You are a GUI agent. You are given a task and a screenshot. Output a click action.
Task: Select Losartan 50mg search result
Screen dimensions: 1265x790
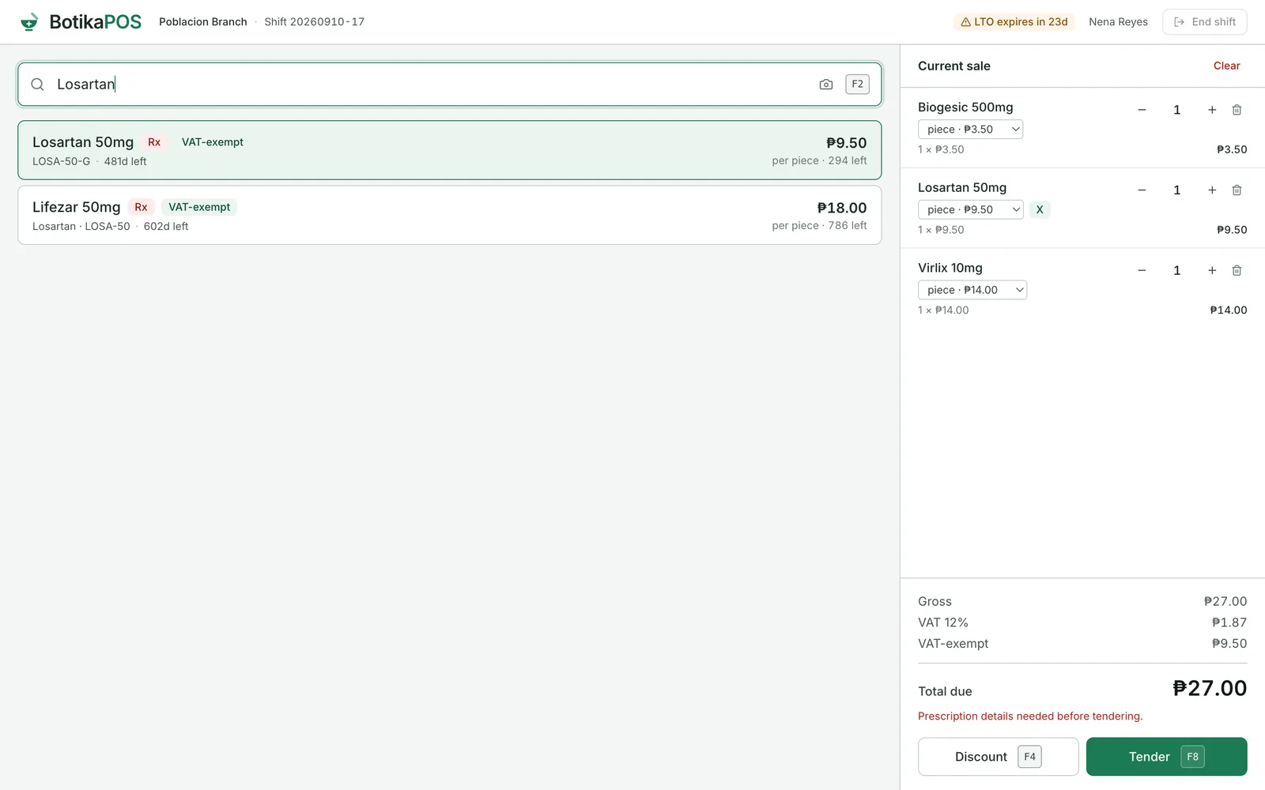(x=449, y=150)
